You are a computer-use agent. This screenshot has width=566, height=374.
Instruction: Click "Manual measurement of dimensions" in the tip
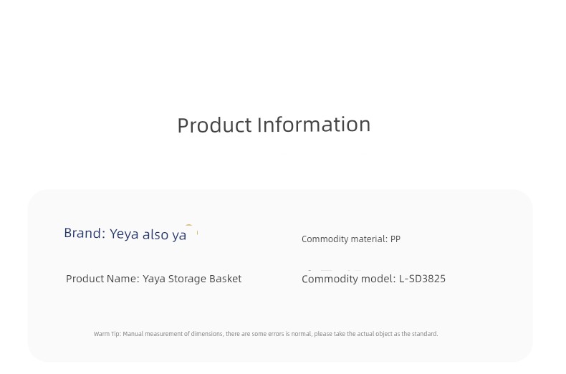coord(173,334)
